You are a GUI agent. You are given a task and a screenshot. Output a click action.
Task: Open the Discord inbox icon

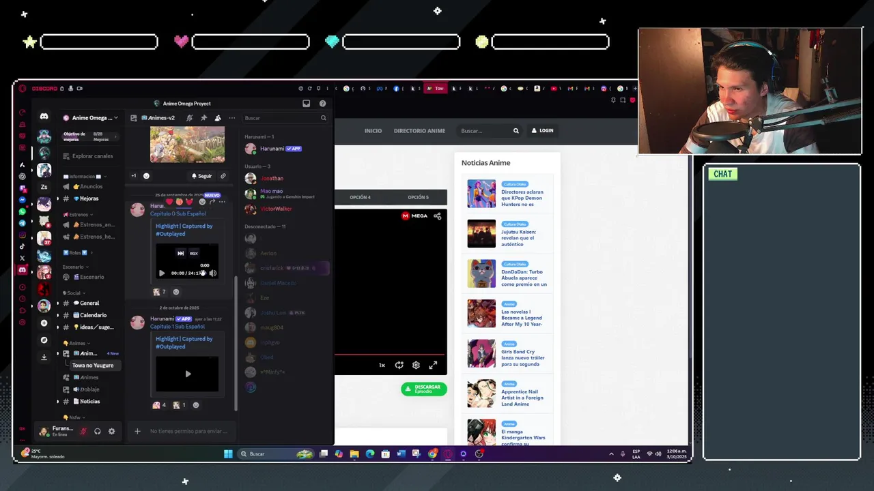tap(306, 104)
